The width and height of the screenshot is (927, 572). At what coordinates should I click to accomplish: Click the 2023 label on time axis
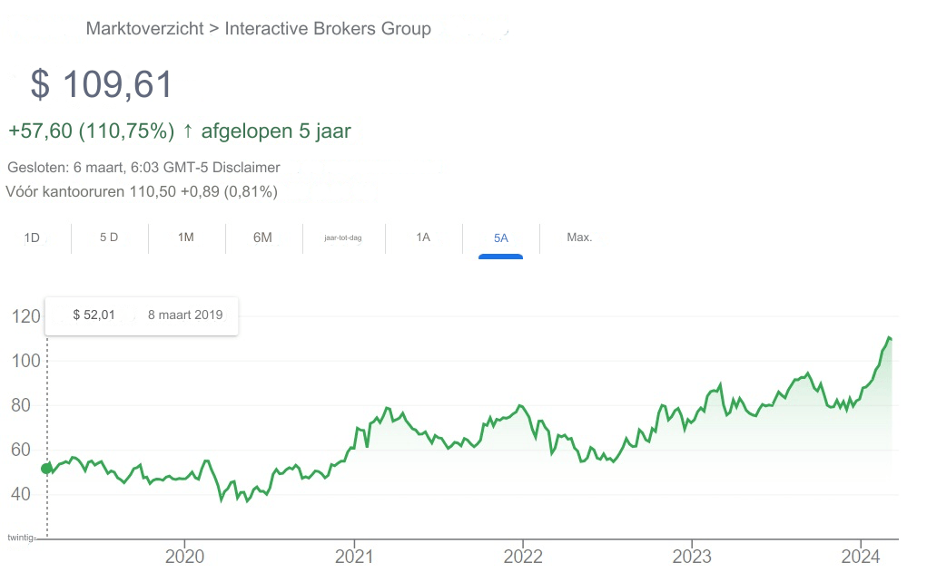(x=693, y=556)
